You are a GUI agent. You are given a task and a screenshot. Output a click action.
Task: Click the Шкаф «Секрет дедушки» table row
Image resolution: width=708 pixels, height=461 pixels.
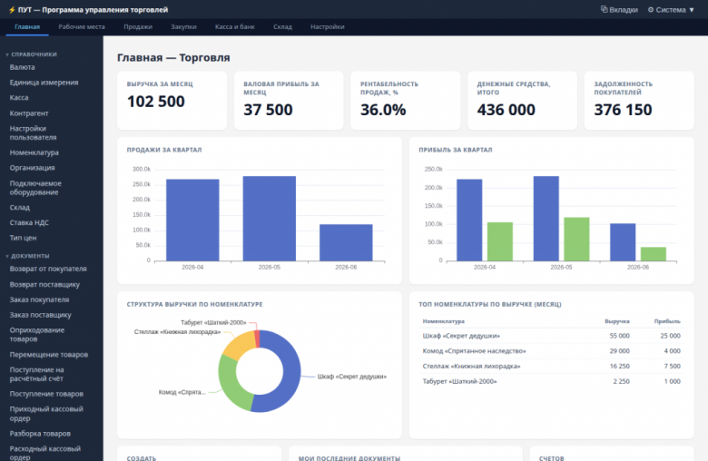click(551, 336)
